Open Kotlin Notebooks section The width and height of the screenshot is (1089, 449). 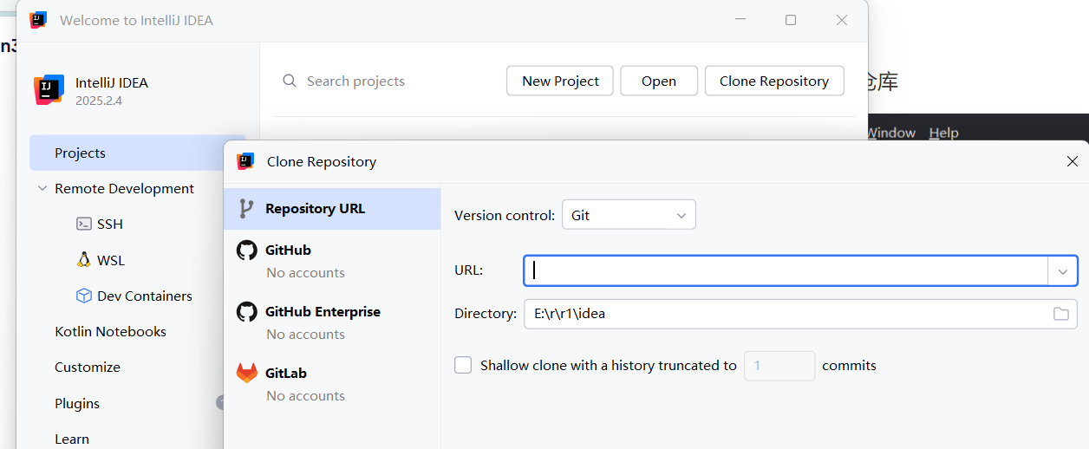[110, 331]
